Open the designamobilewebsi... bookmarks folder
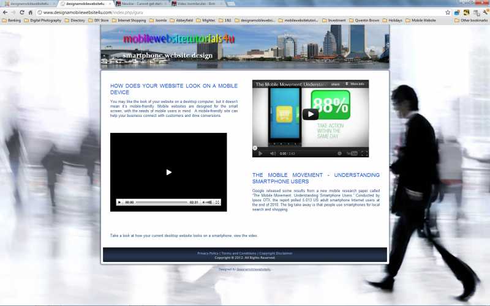This screenshot has width=490, height=306. (x=255, y=20)
